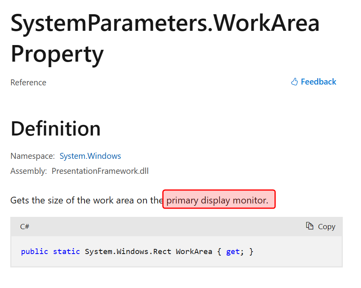Click the SystemParameters.WorkArea Property page title
Screen dimensions: 361x288
tap(165, 24)
